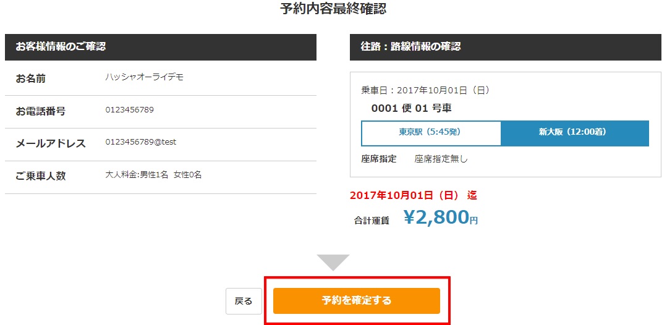
Task: Click the passenger count 大人料金 value
Action: (x=153, y=175)
